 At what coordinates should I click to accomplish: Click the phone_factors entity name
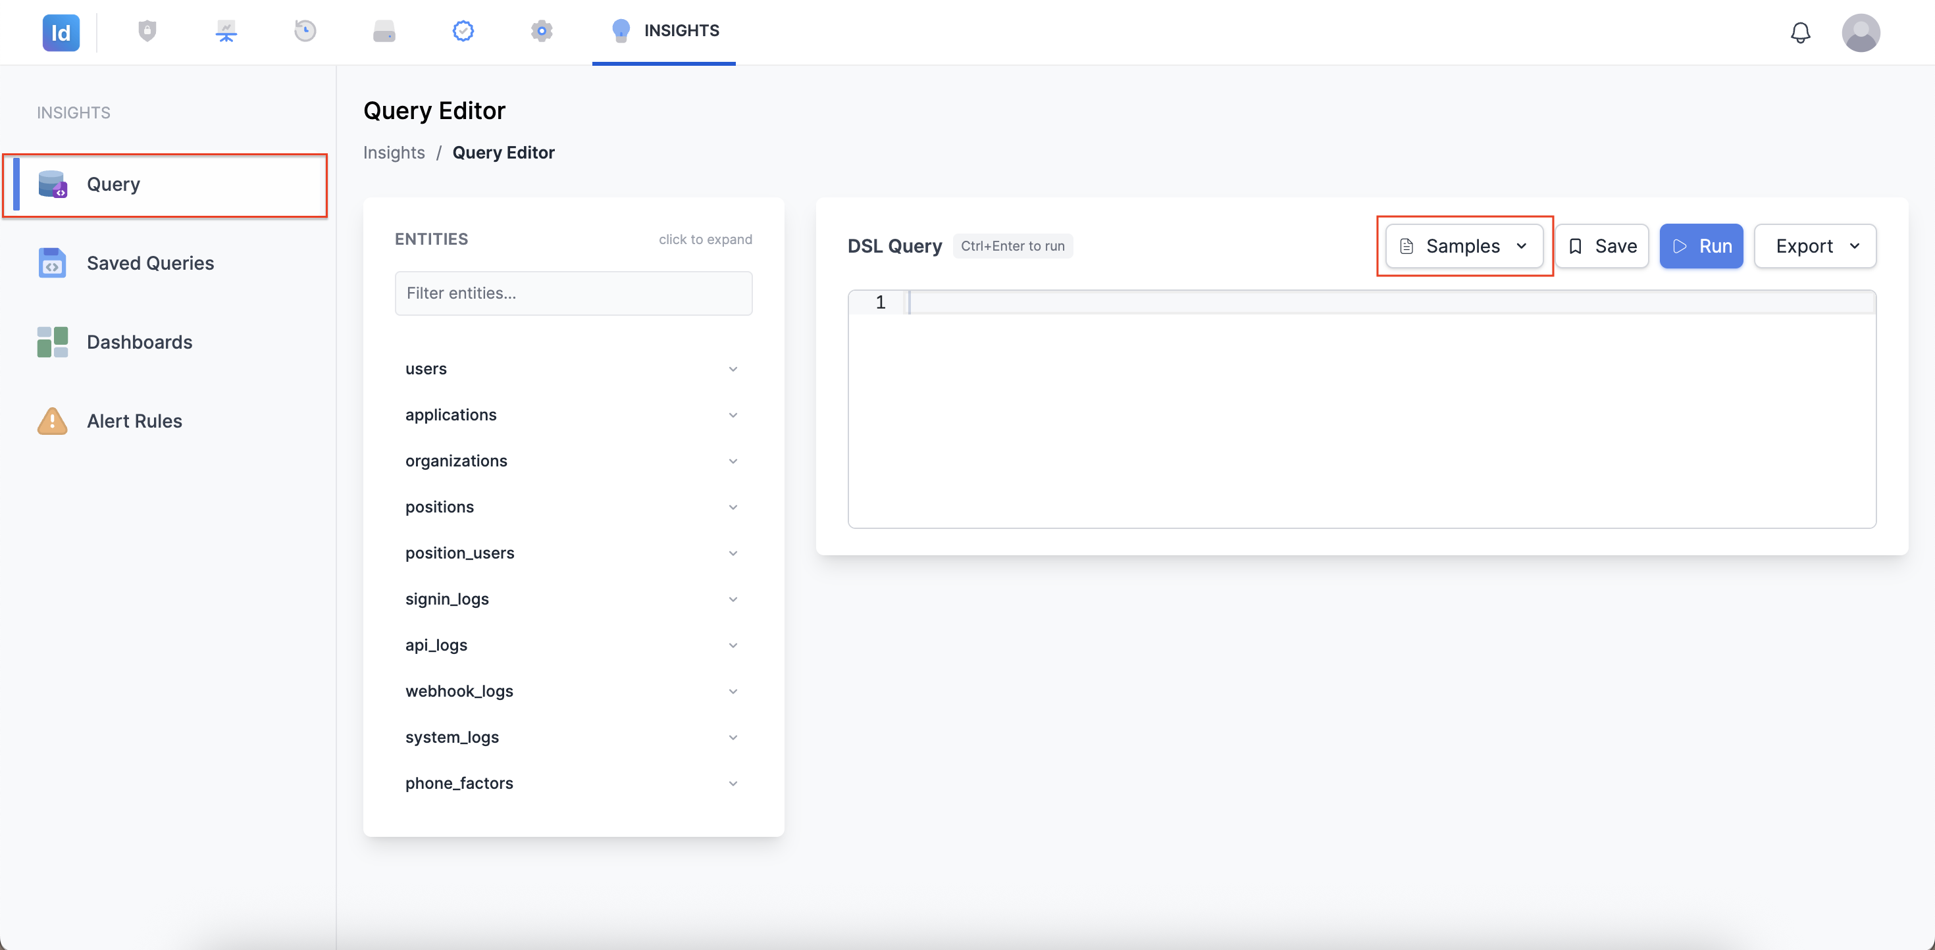[x=459, y=784]
